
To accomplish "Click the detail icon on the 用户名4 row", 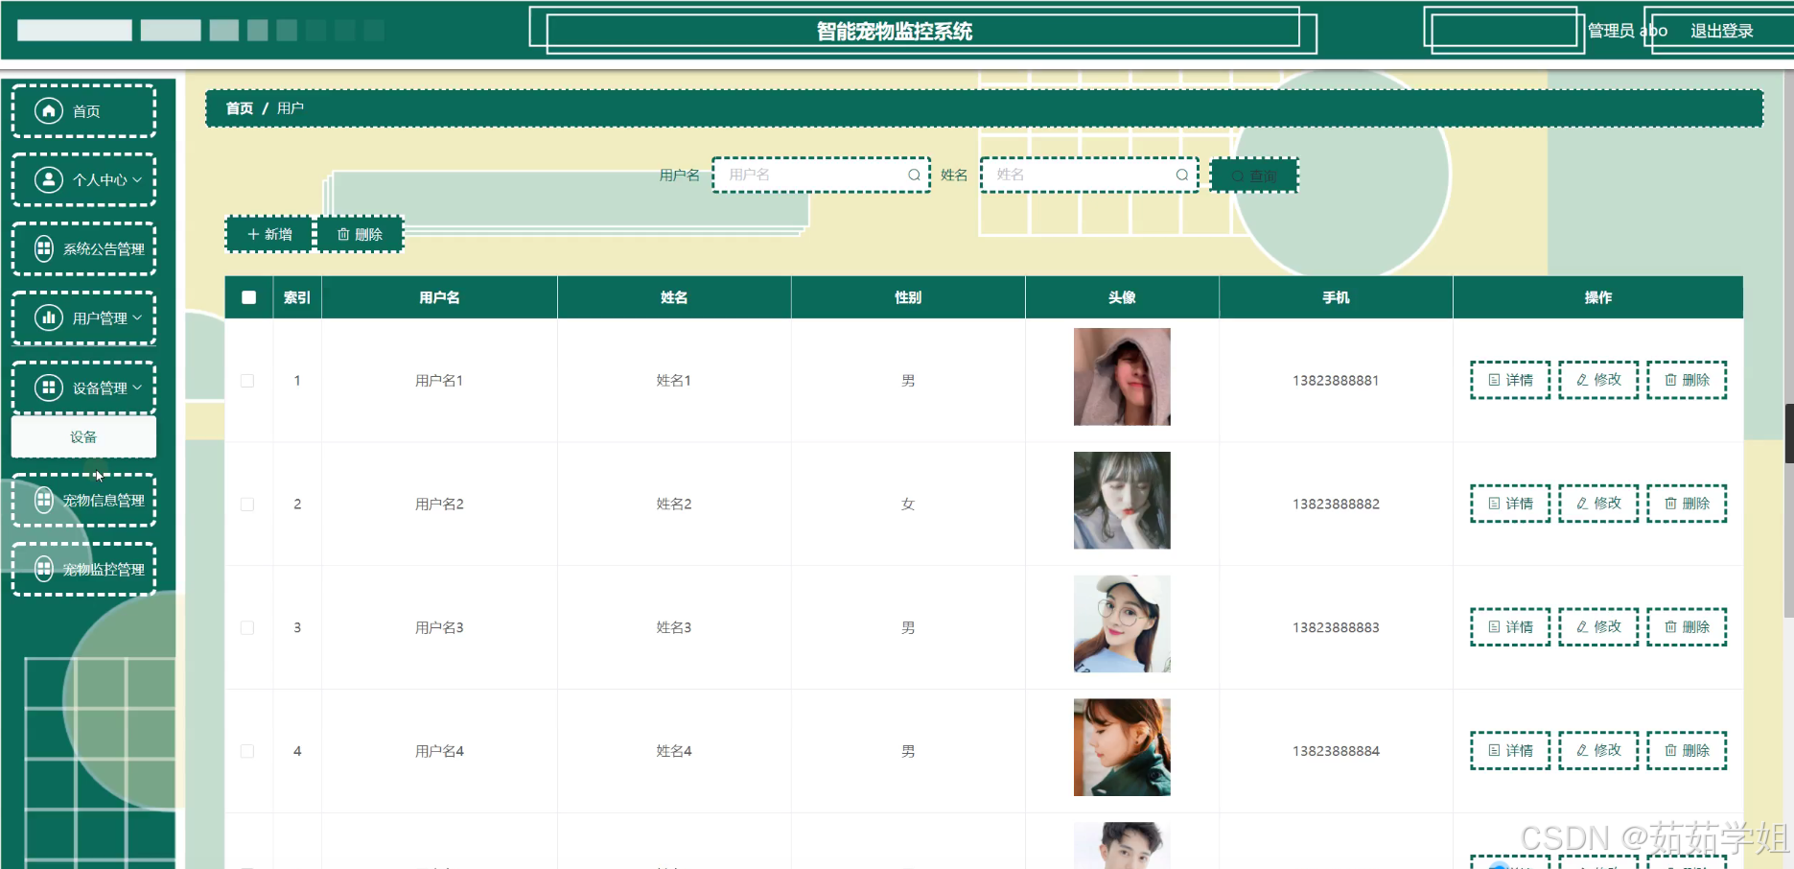I will point(1494,750).
